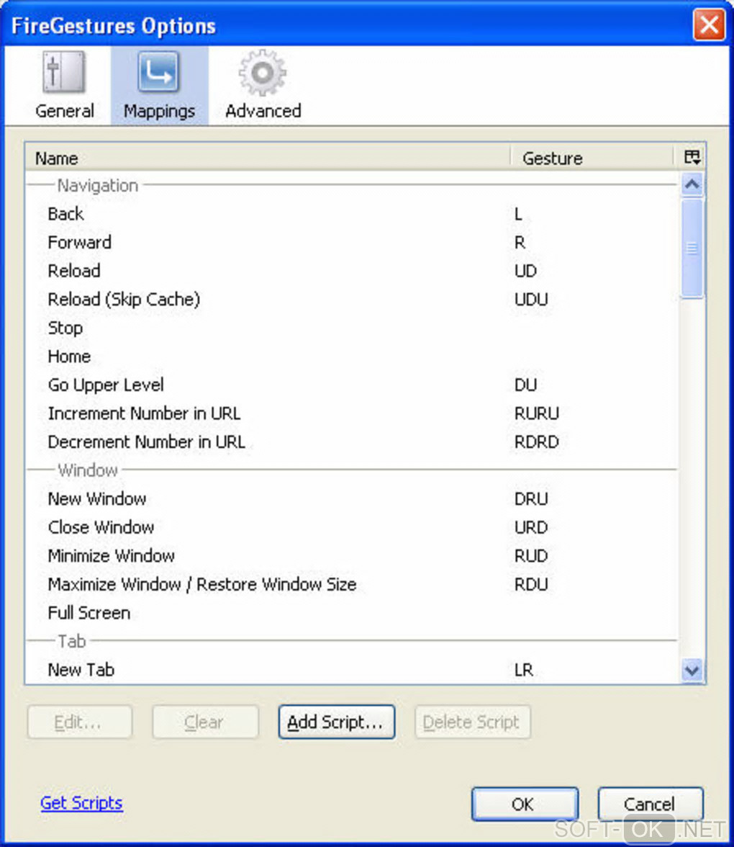Click the RURU gesture value
The height and width of the screenshot is (847, 734).
click(x=537, y=413)
